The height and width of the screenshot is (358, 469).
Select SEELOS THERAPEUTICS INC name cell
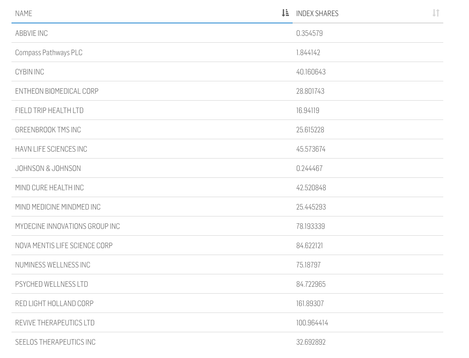(x=55, y=342)
